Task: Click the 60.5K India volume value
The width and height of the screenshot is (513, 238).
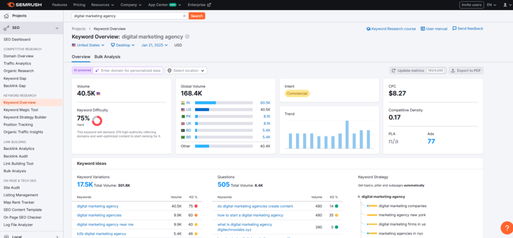Action: point(266,102)
